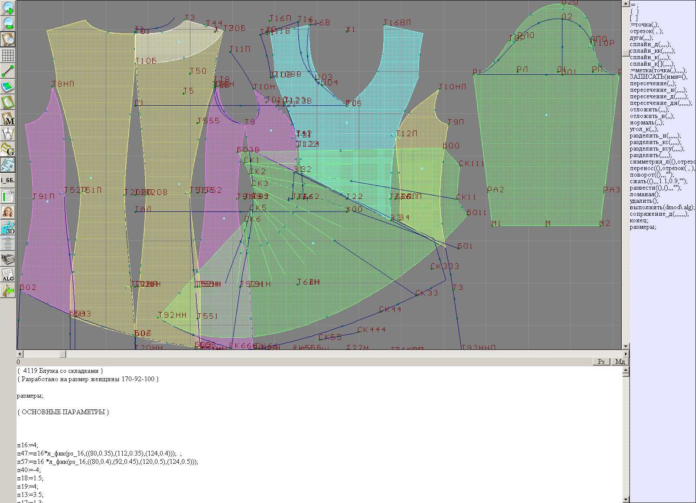Select the line segment measuring tool

click(x=8, y=71)
